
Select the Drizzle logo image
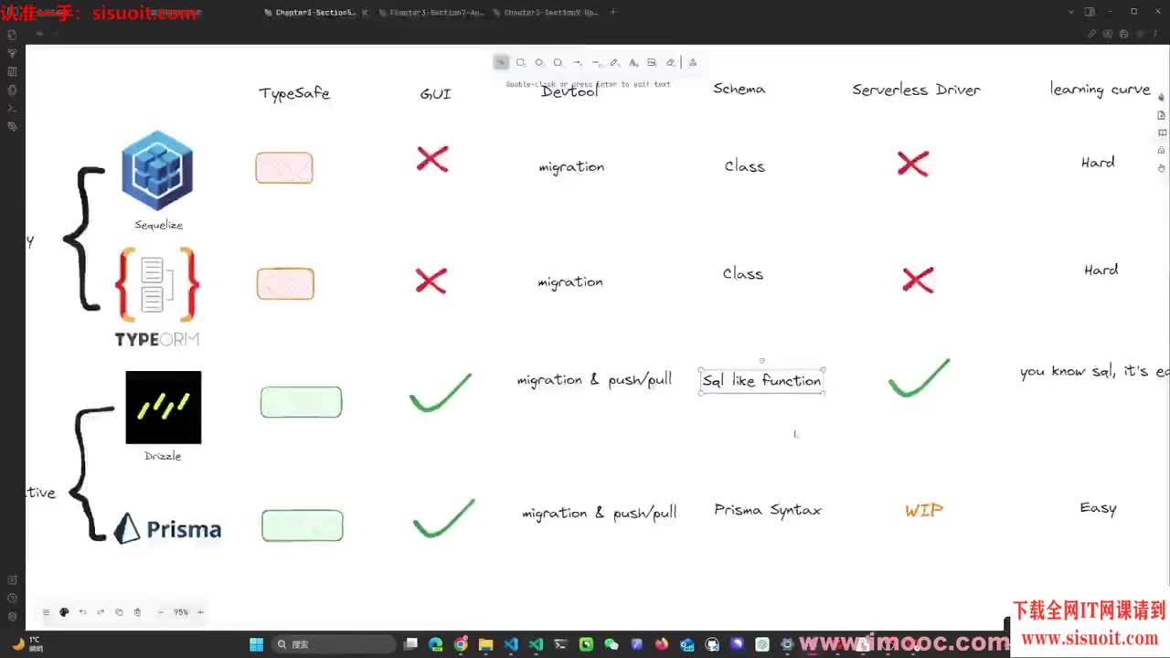click(163, 407)
